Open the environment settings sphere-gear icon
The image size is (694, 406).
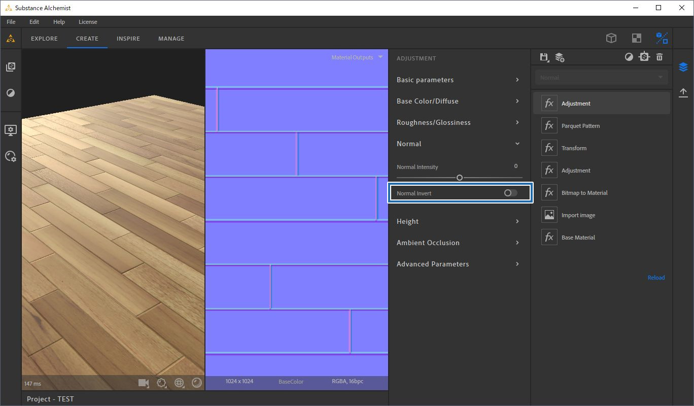coord(11,156)
